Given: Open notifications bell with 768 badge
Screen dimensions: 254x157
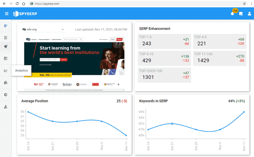Looking at the screenshot, I should click(x=232, y=14).
